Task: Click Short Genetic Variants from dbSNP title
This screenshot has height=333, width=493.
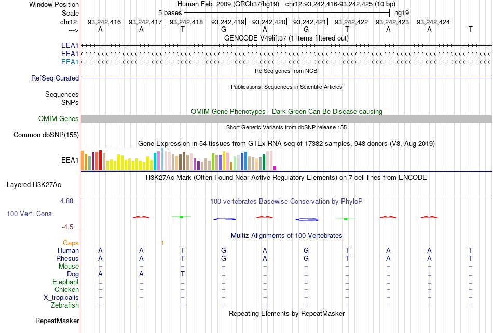Action: pyautogui.click(x=286, y=127)
